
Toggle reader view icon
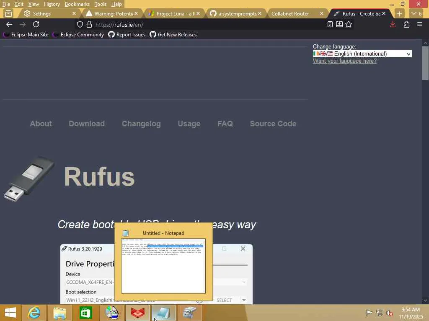[330, 25]
